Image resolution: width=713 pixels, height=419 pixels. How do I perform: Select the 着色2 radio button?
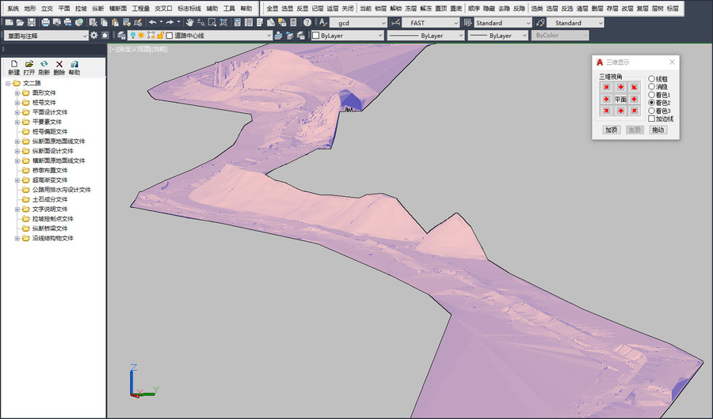coord(652,103)
